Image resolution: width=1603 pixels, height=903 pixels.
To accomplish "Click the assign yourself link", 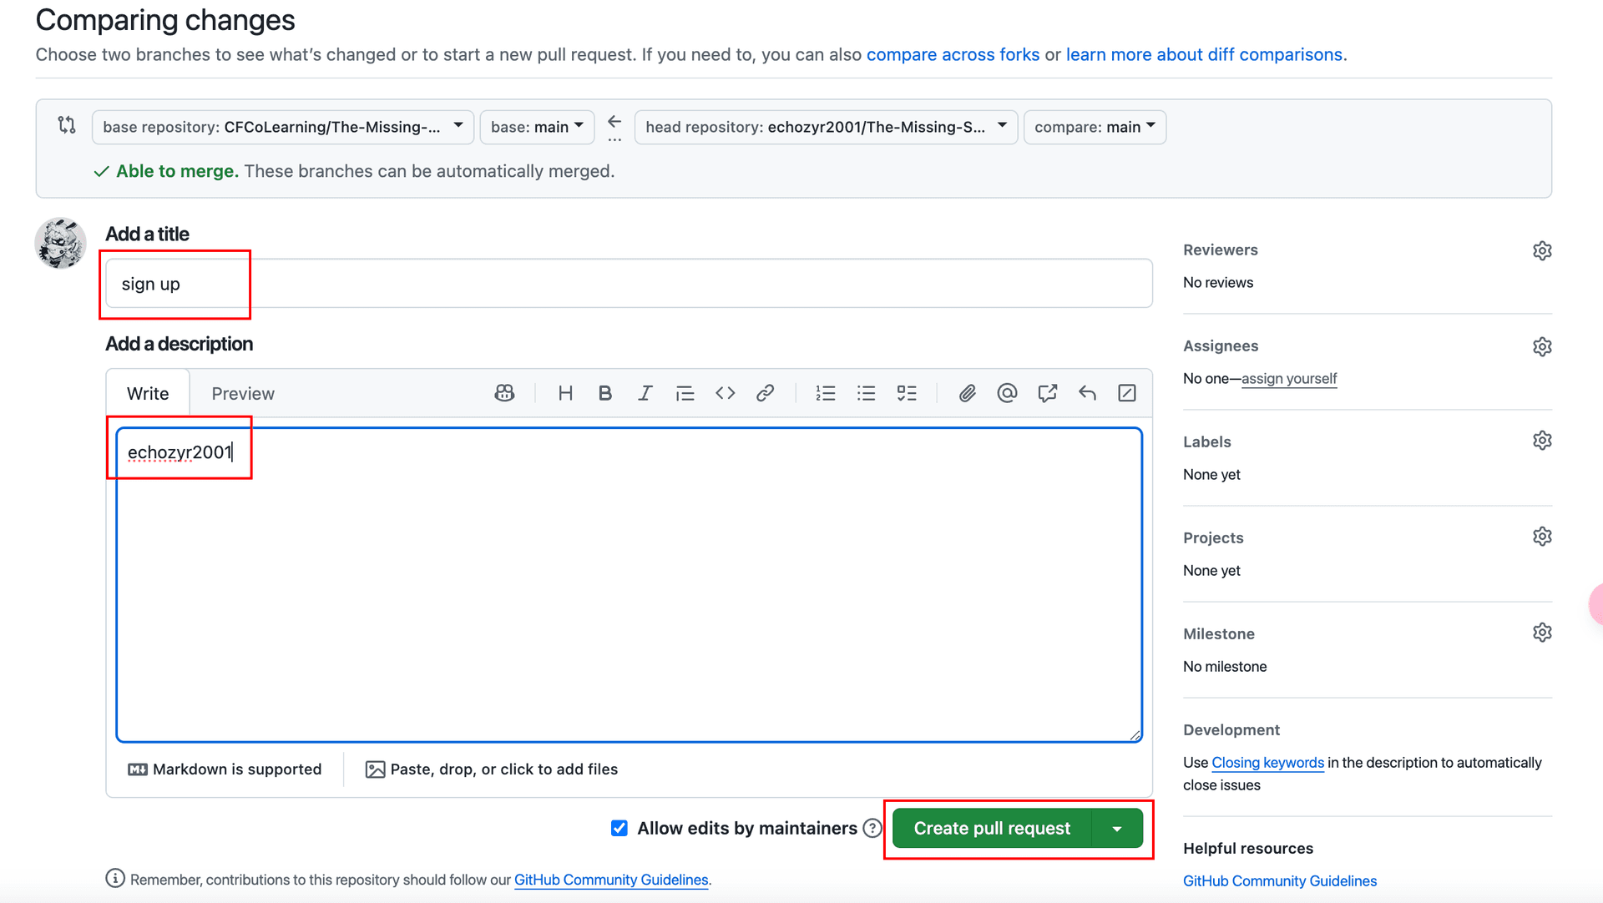I will pos(1288,378).
